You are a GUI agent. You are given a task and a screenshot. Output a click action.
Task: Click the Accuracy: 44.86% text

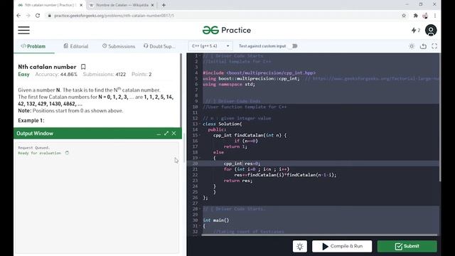(x=56, y=74)
